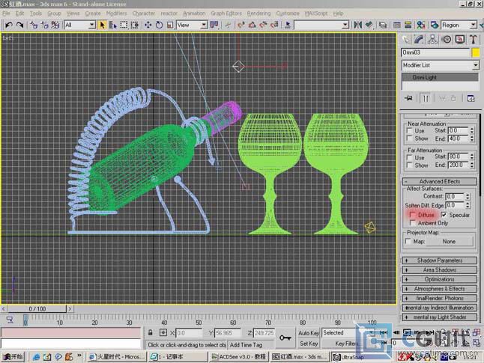Click the Pin Stack icon

click(408, 98)
